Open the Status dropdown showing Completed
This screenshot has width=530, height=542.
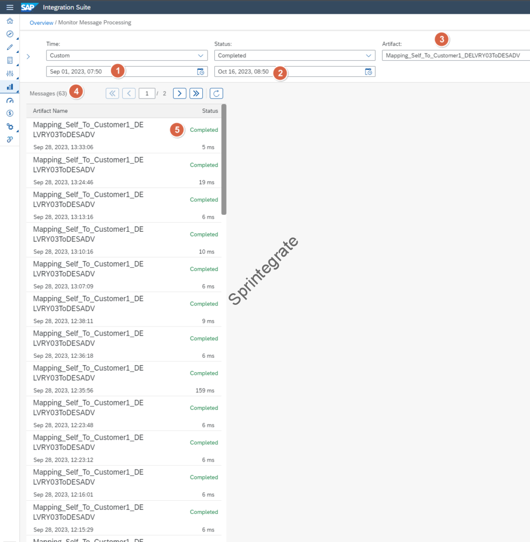(x=294, y=56)
